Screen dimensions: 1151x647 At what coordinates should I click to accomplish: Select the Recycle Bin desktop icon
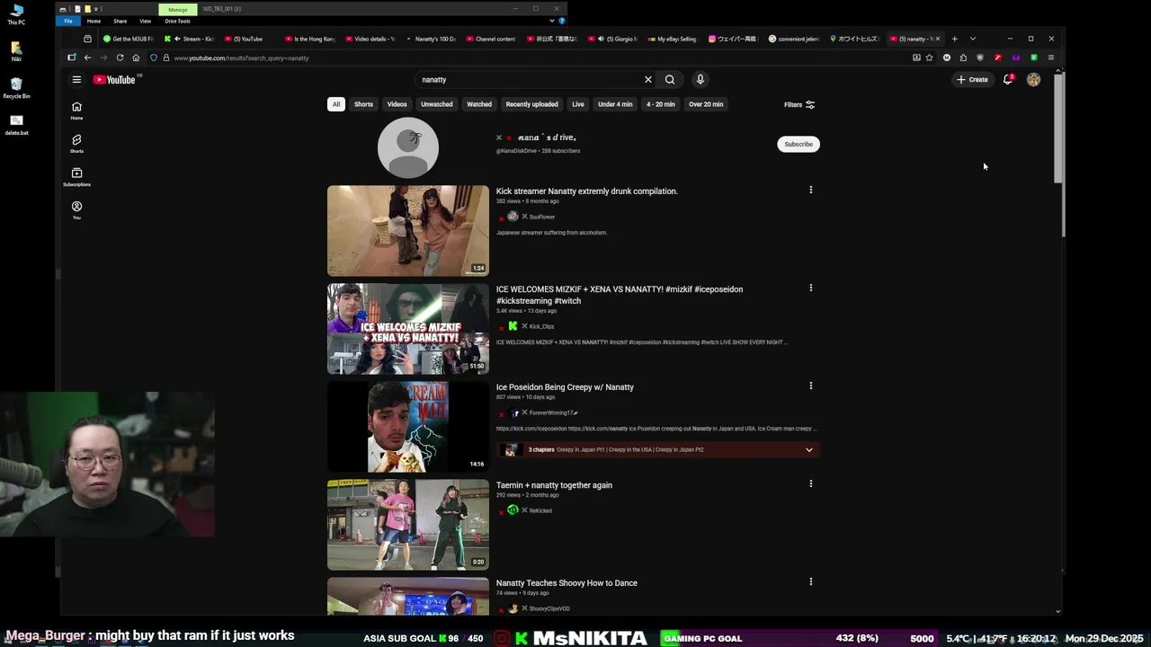pos(16,89)
